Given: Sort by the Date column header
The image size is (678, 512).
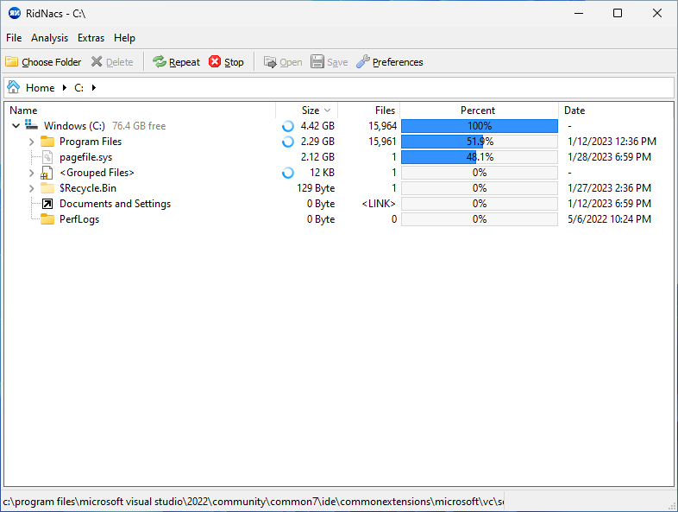Looking at the screenshot, I should [x=574, y=111].
